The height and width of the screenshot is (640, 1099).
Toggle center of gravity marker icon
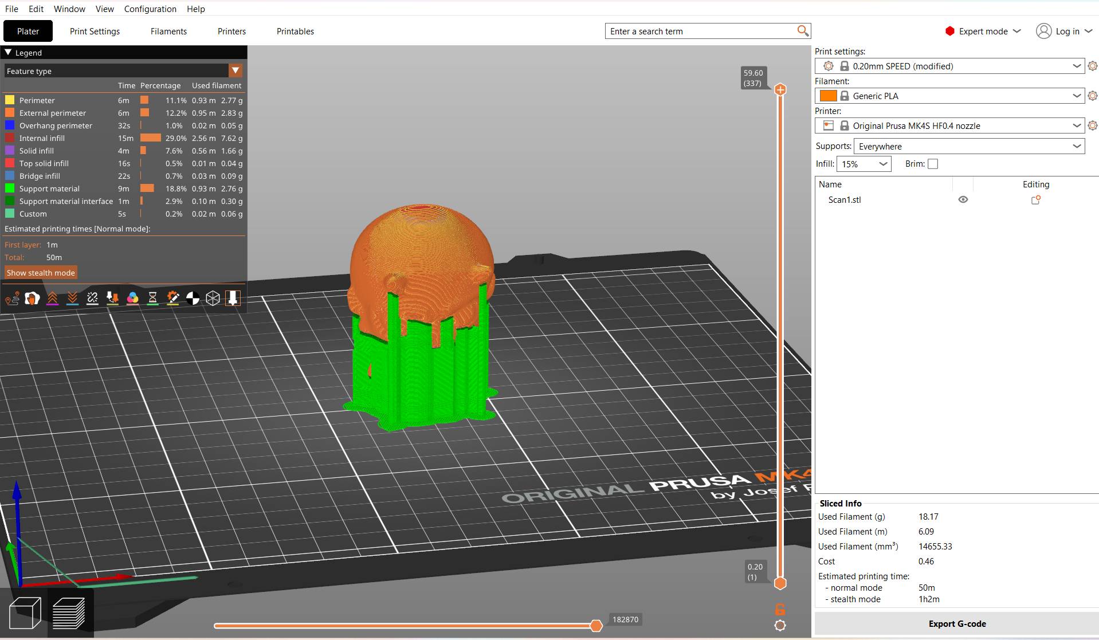coord(193,299)
